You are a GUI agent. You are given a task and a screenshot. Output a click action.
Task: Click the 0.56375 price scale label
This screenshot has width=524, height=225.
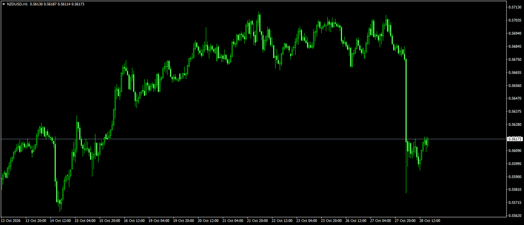(515, 111)
